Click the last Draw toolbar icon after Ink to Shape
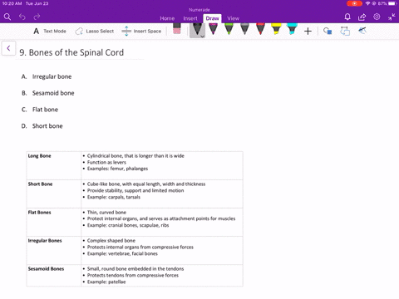The height and width of the screenshot is (299, 399). click(x=362, y=30)
